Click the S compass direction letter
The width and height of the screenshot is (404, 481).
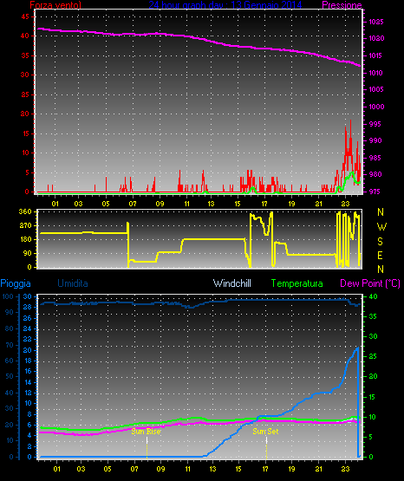click(380, 242)
